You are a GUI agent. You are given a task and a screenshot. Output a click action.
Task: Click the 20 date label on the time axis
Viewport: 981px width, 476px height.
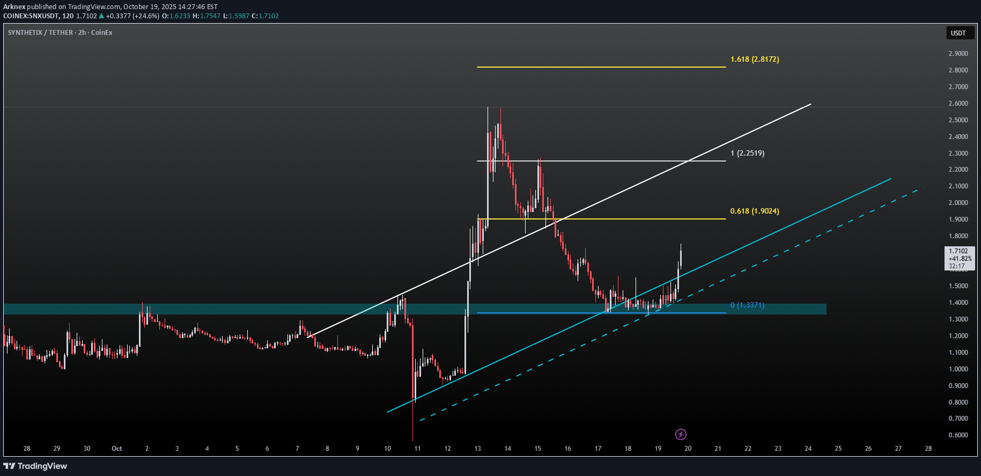(688, 449)
